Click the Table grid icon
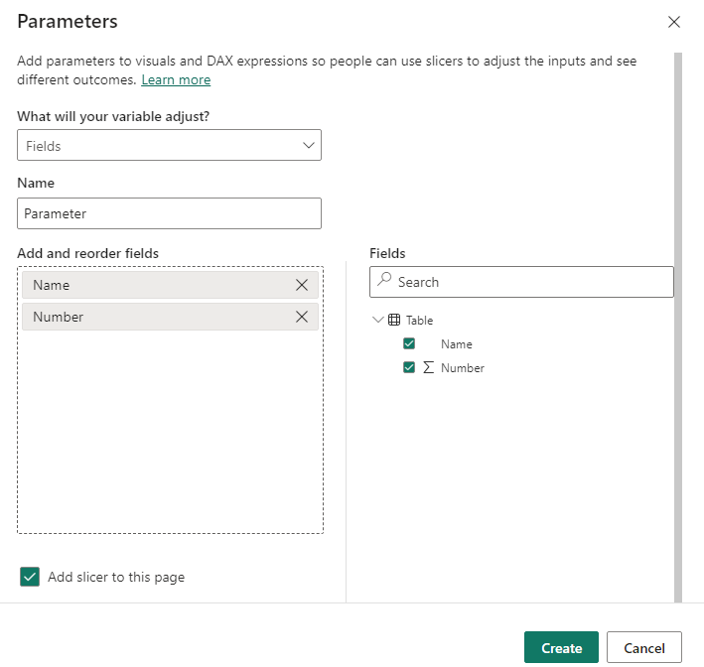The image size is (704, 667). click(394, 320)
